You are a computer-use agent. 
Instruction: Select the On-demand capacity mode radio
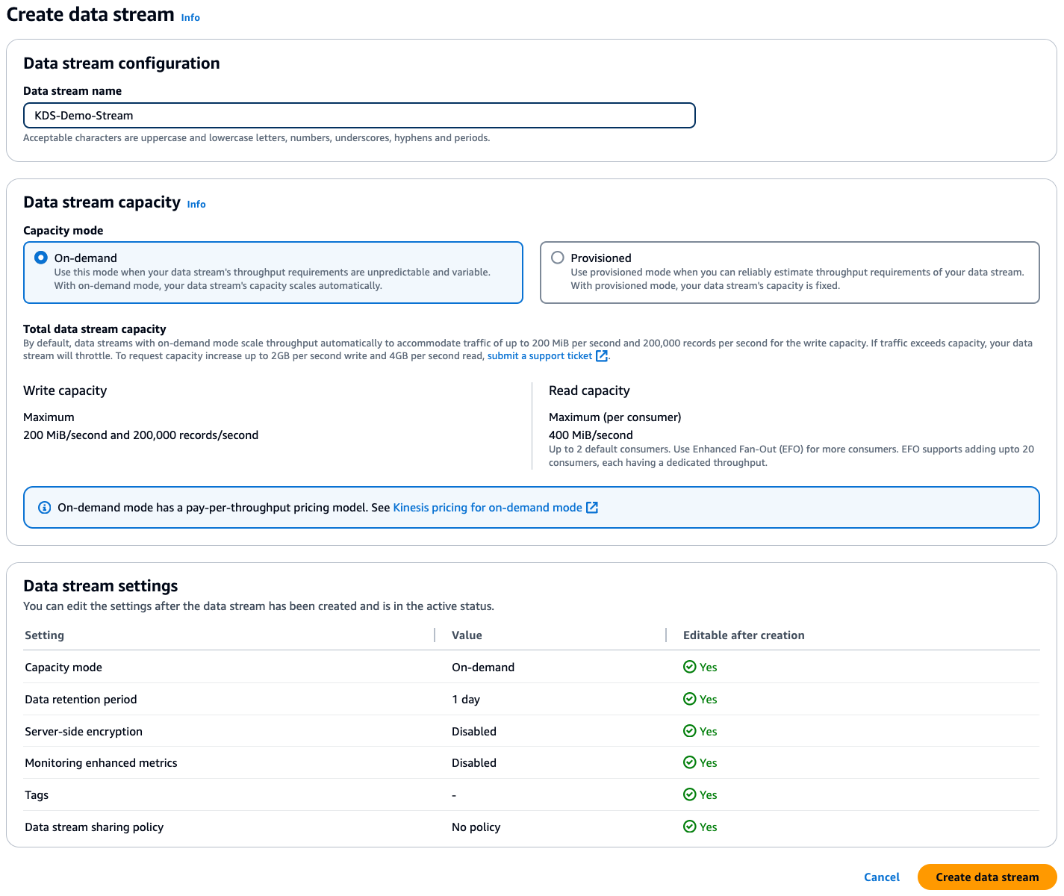pyautogui.click(x=41, y=258)
